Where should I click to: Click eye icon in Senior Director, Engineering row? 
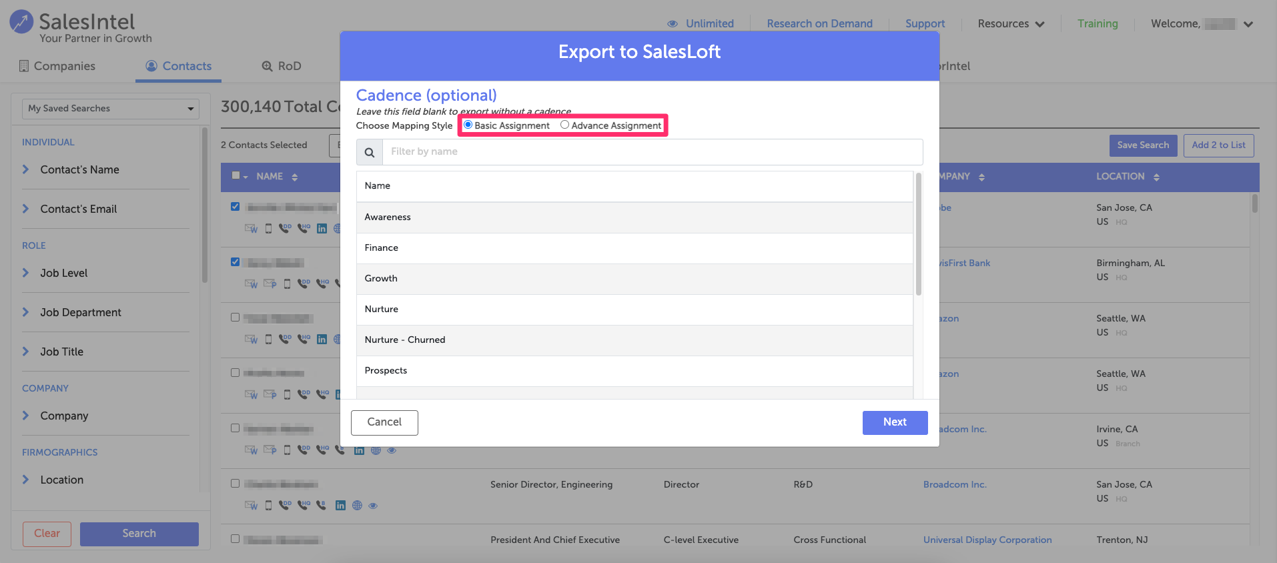coord(373,506)
